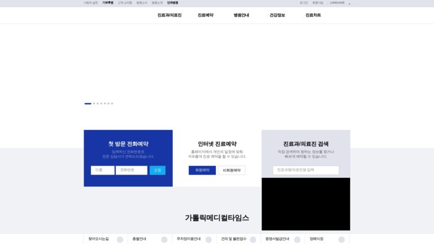Click the 기부후원 link in top bar
The height and width of the screenshot is (244, 434).
[x=108, y=3]
